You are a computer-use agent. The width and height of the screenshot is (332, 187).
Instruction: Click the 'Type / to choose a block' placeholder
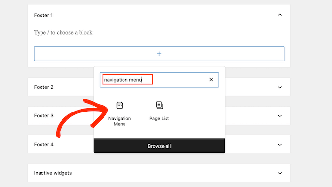point(63,32)
